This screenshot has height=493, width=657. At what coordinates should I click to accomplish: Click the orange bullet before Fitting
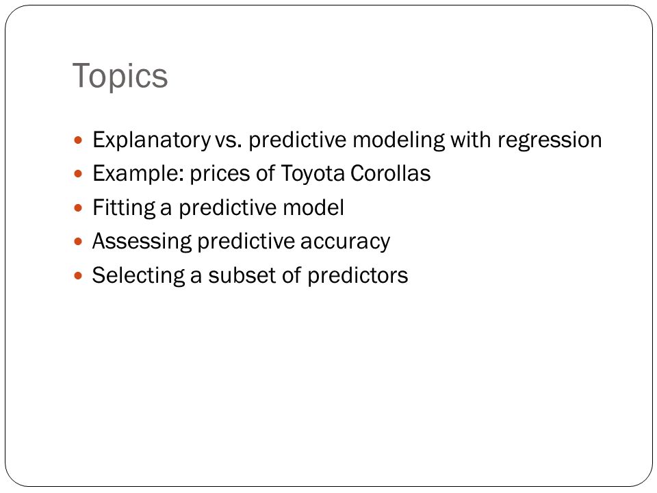tap(78, 207)
